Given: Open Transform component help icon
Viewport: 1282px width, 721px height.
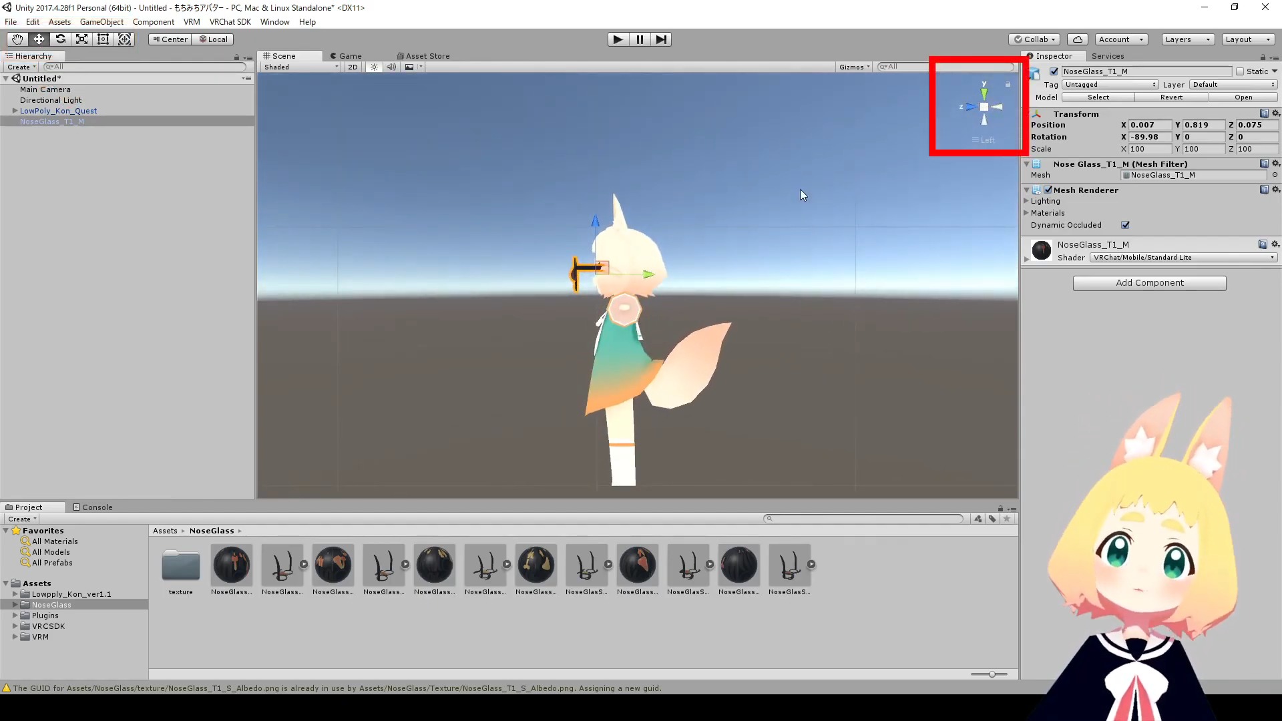Looking at the screenshot, I should [x=1264, y=113].
